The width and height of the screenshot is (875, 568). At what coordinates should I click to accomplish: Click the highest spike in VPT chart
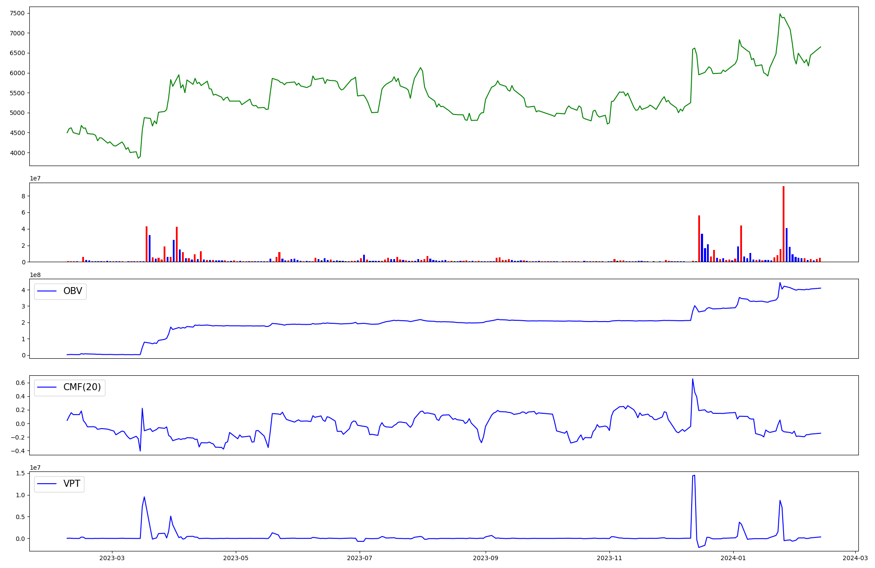point(694,476)
